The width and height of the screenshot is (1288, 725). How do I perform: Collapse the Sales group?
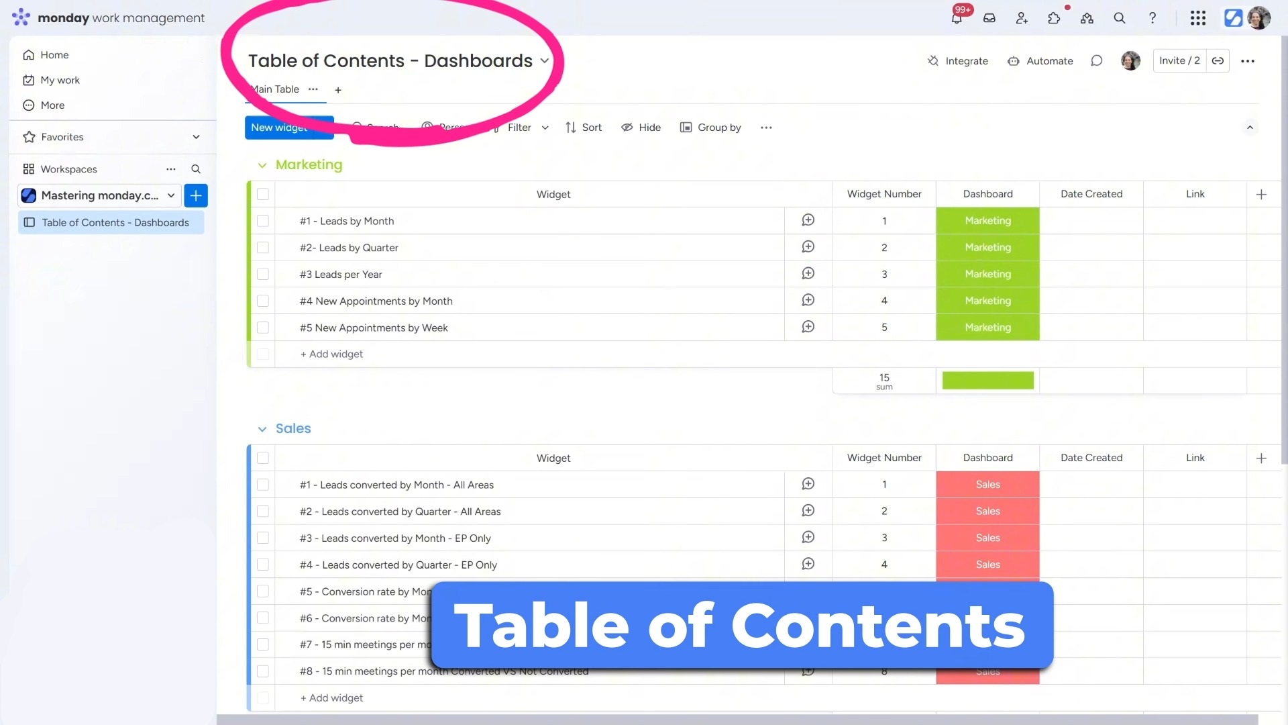tap(262, 429)
